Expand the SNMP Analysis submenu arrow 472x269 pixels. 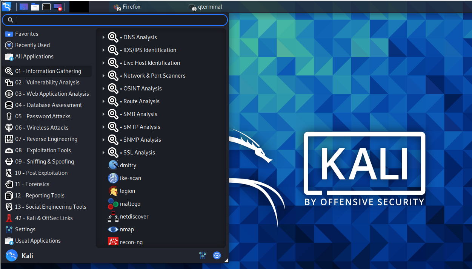(103, 140)
